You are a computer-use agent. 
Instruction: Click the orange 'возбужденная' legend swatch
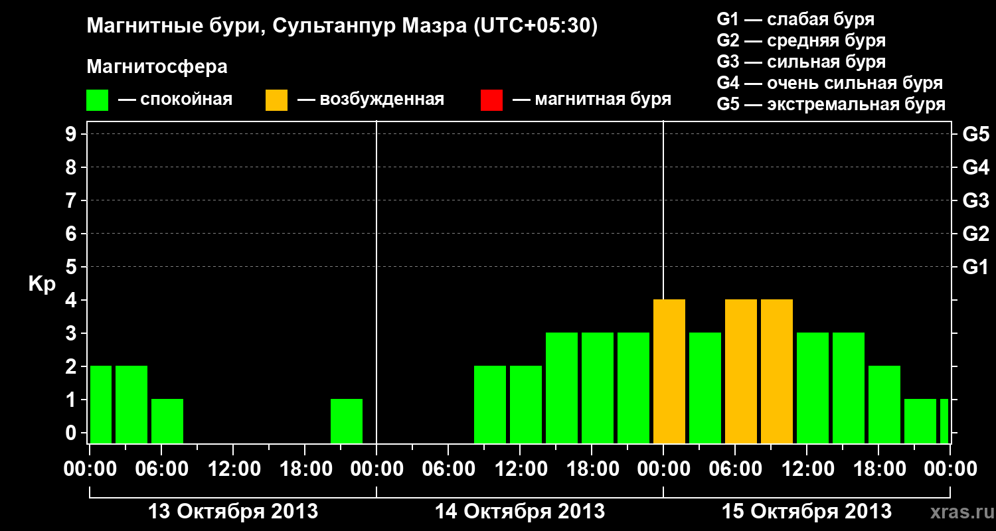(x=277, y=100)
